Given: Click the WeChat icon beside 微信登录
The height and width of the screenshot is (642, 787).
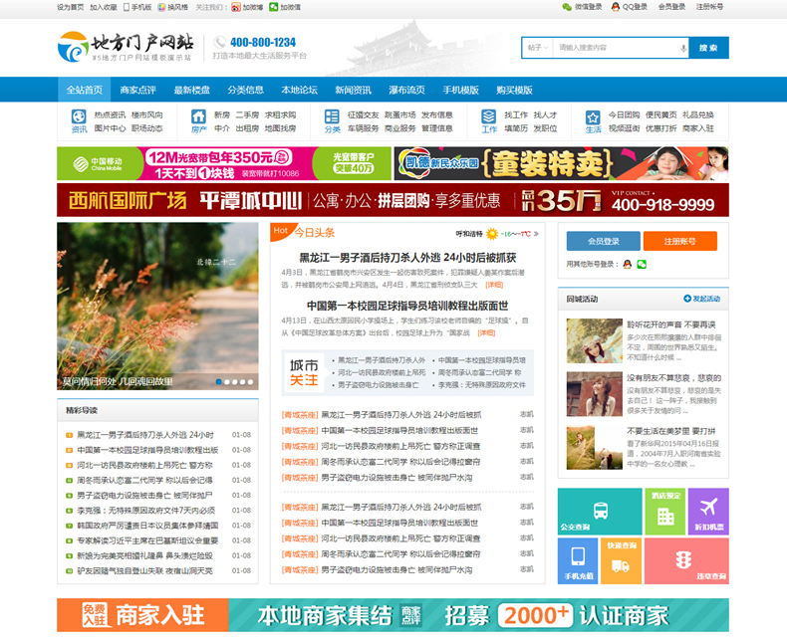Looking at the screenshot, I should point(567,7).
